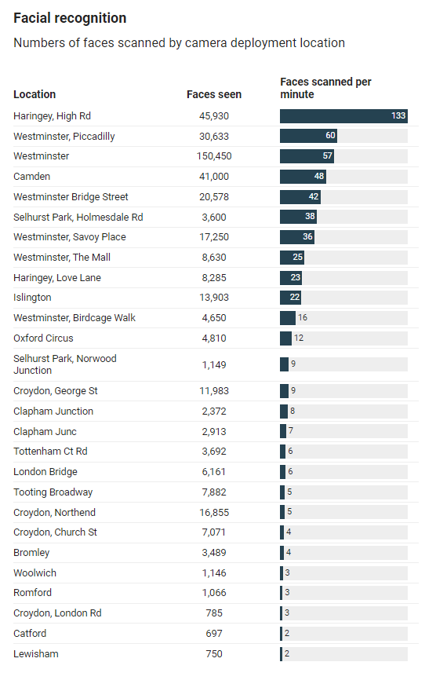Click the 16 bar for Birdcage Walk
The height and width of the screenshot is (673, 436).
[288, 318]
